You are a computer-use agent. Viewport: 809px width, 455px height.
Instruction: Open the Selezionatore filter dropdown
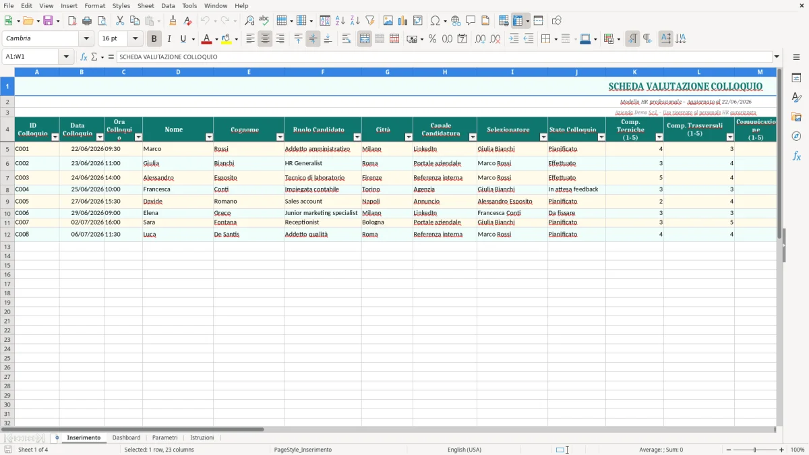543,138
